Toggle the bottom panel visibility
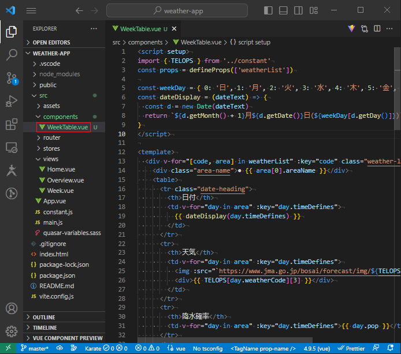Viewport: 401px width, 354px height. pyautogui.click(x=283, y=10)
